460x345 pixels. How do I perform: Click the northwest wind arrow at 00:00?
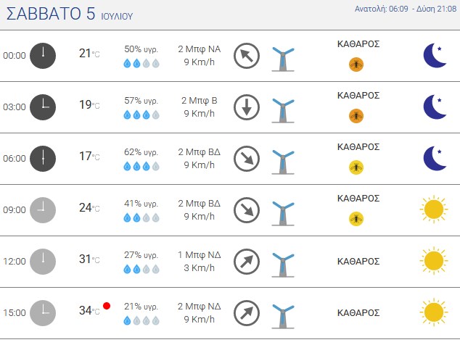[x=247, y=56]
